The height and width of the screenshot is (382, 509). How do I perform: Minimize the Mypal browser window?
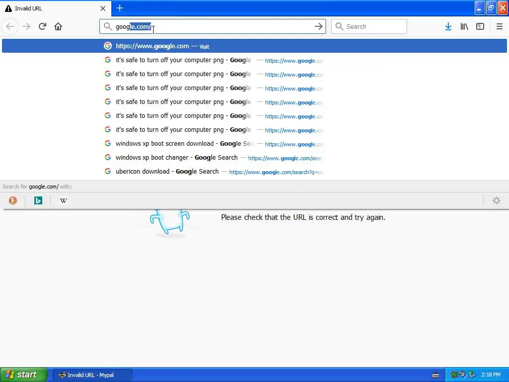[480, 8]
